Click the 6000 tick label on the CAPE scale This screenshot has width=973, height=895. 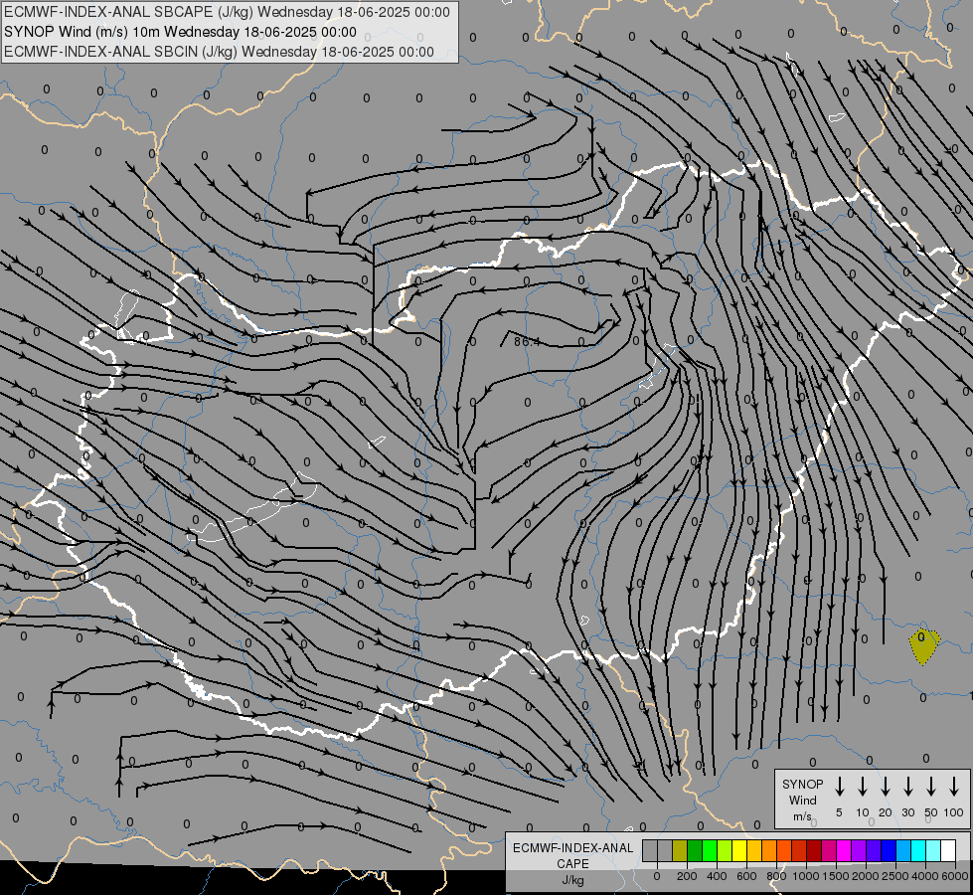(955, 876)
